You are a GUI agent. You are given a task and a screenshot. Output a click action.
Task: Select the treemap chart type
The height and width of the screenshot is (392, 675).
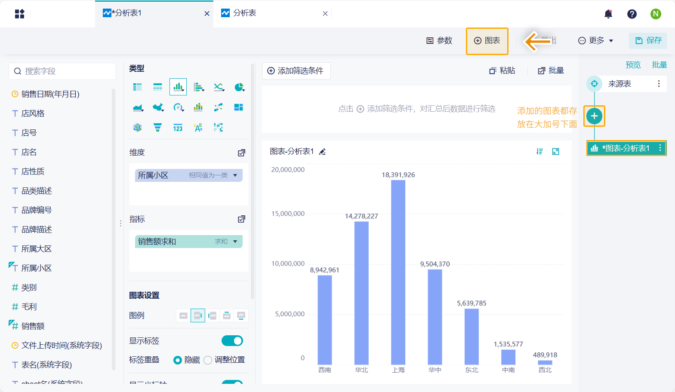(239, 107)
